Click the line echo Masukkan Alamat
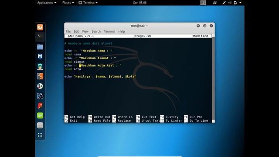 (90, 58)
